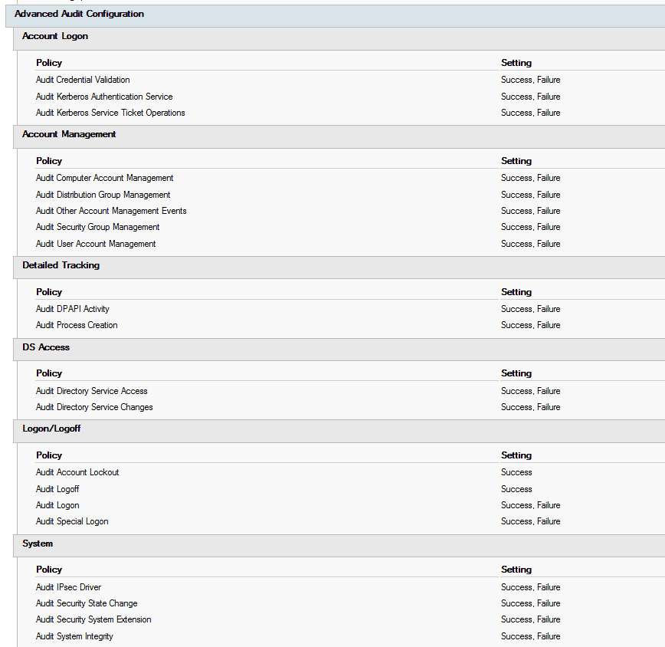Select Audit Security Group Management row
This screenshot has height=647, width=665.
(97, 228)
